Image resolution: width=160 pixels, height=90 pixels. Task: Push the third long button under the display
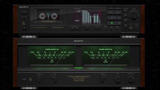click(87, 29)
